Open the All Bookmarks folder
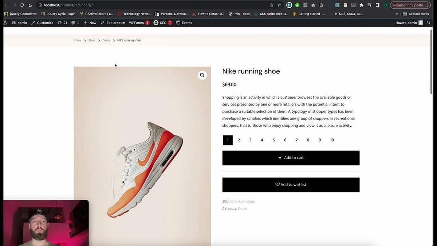This screenshot has width=437, height=246. tap(416, 14)
